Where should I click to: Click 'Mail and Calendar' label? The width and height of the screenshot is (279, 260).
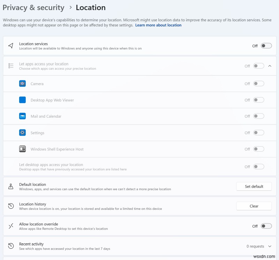46,116
